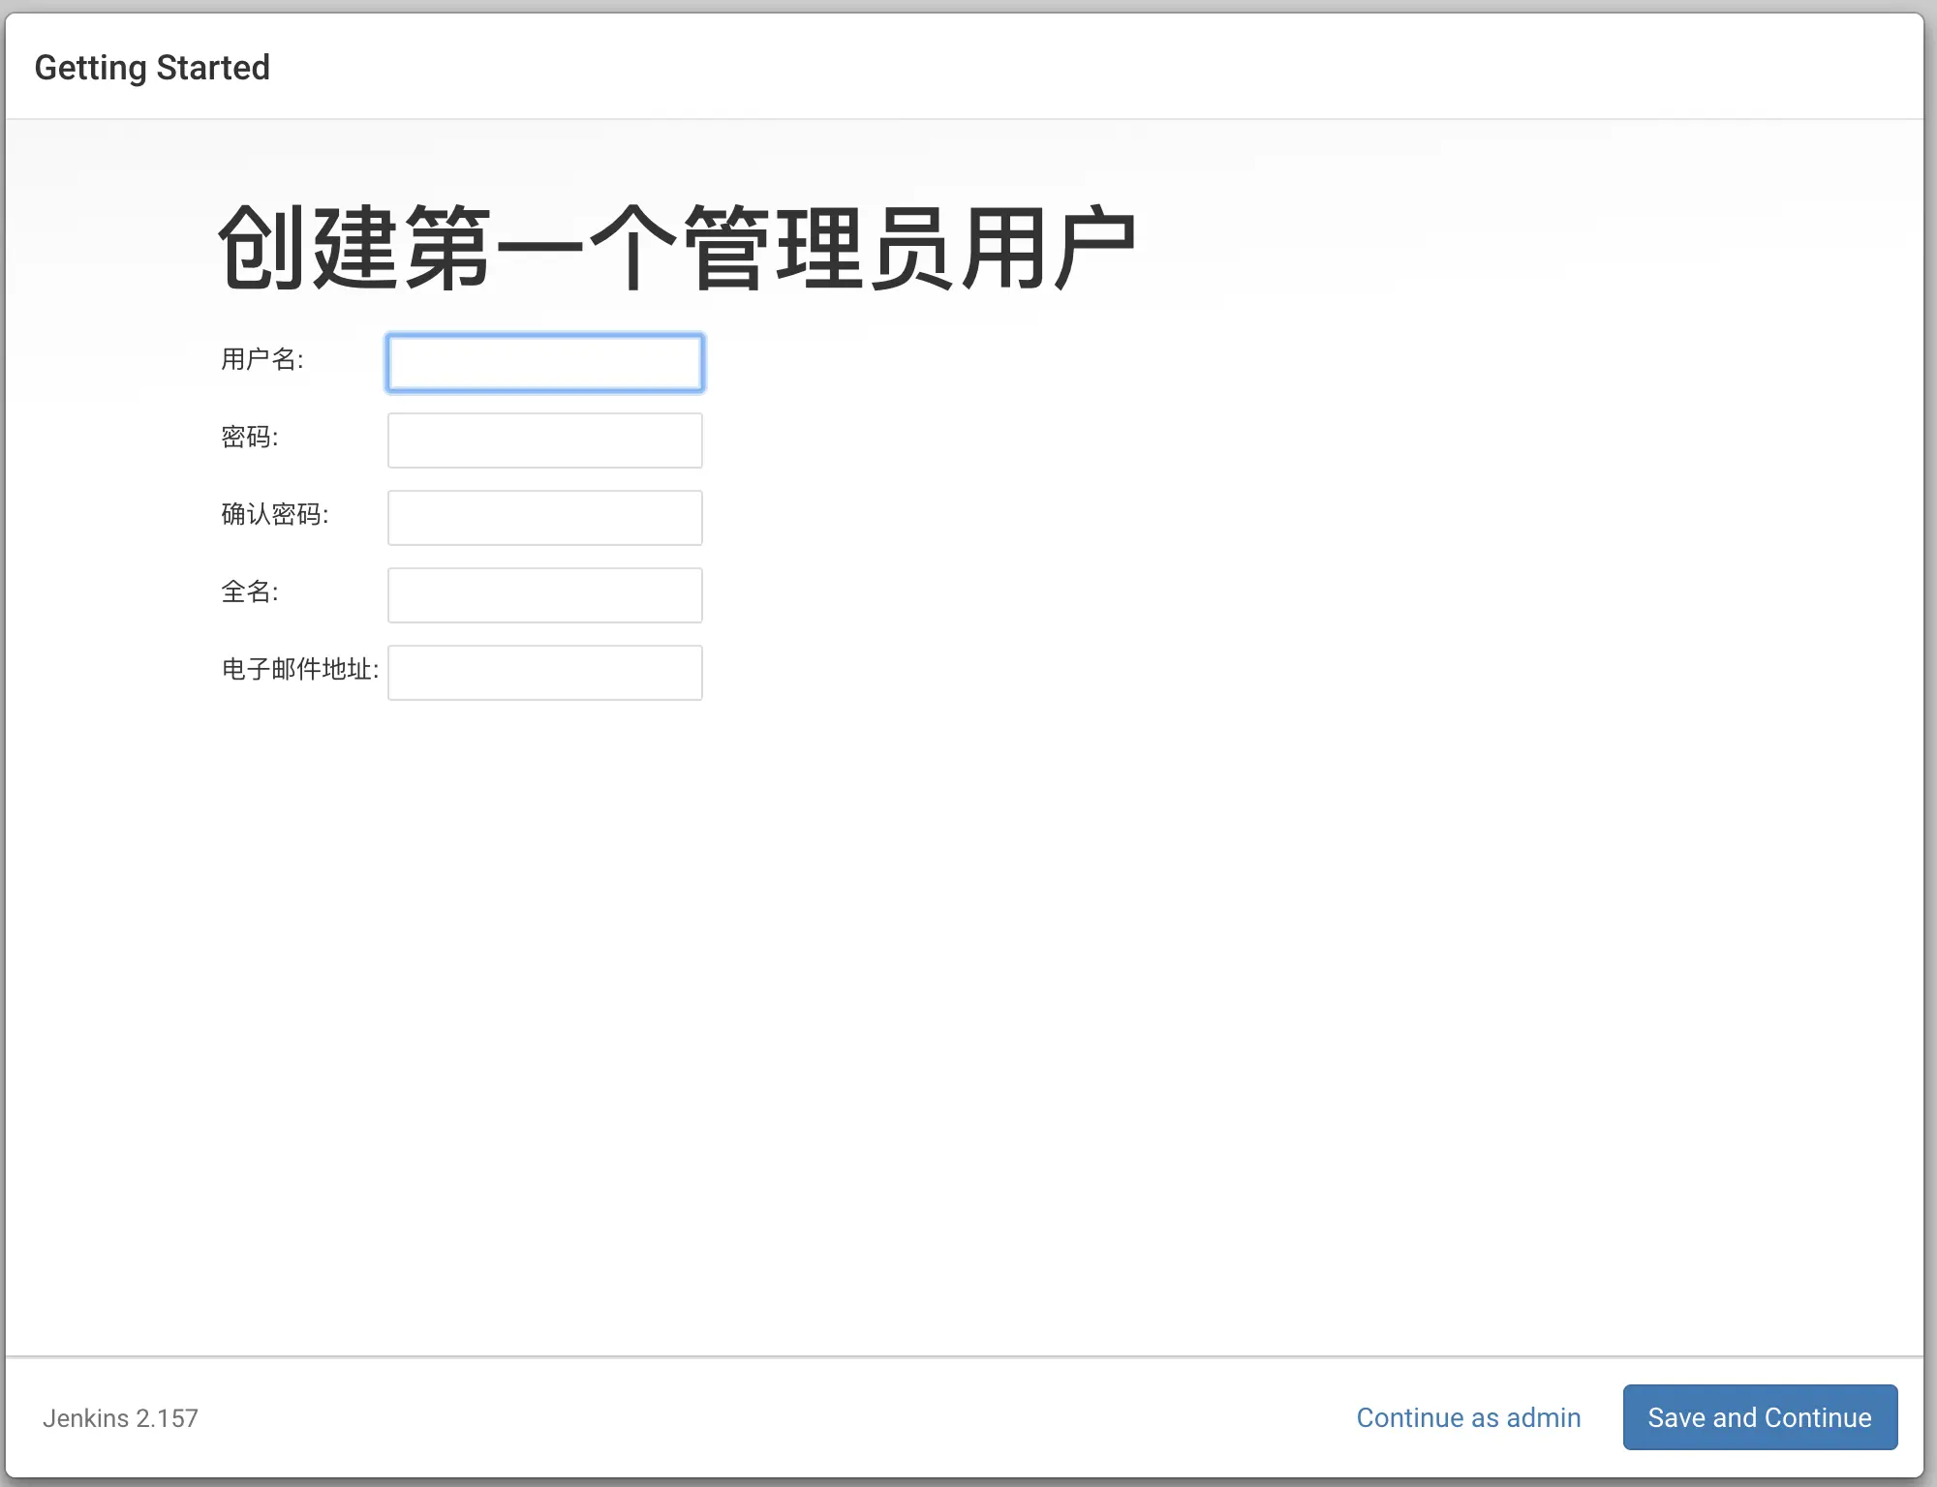The image size is (1937, 1487).
Task: Click the number 2.157 in the footer
Action: tap(167, 1418)
